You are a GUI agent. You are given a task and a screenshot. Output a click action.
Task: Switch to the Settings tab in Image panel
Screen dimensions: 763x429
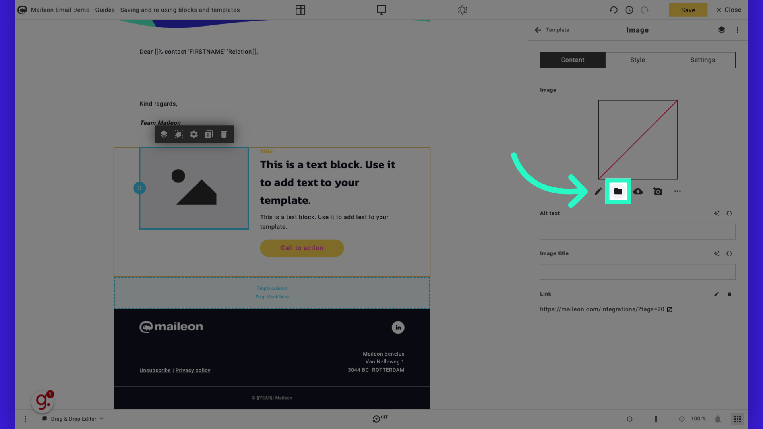tap(703, 60)
